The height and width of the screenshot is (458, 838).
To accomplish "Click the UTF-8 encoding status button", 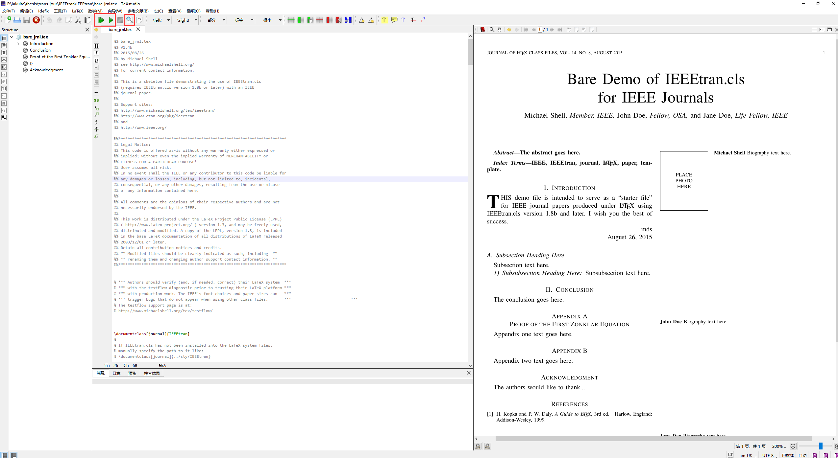I will 769,455.
